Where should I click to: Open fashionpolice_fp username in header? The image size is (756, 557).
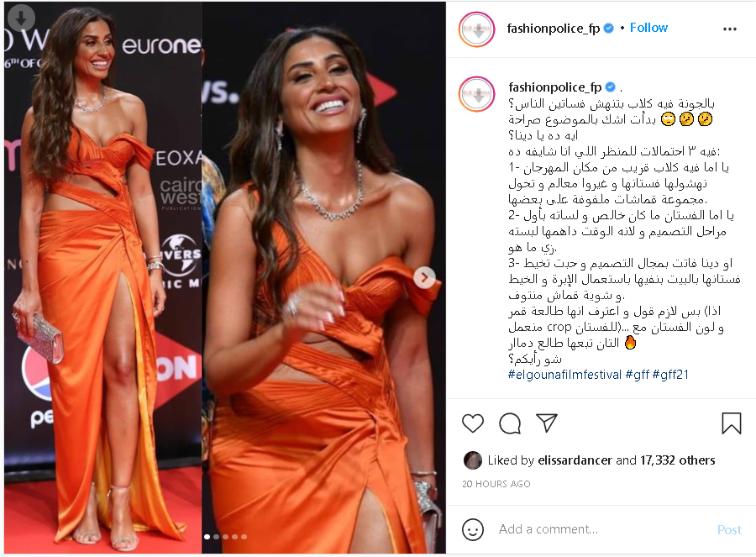coord(553,29)
